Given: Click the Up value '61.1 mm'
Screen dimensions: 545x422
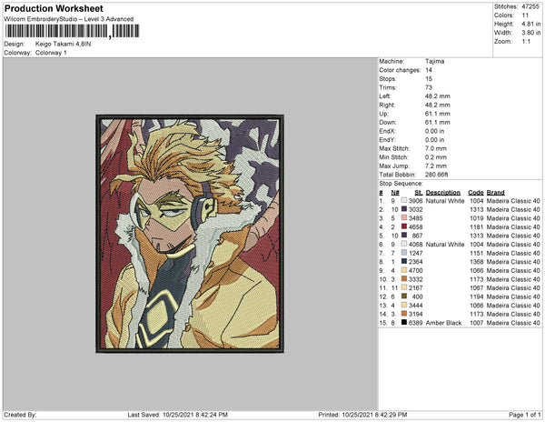Looking at the screenshot, I should (437, 114).
